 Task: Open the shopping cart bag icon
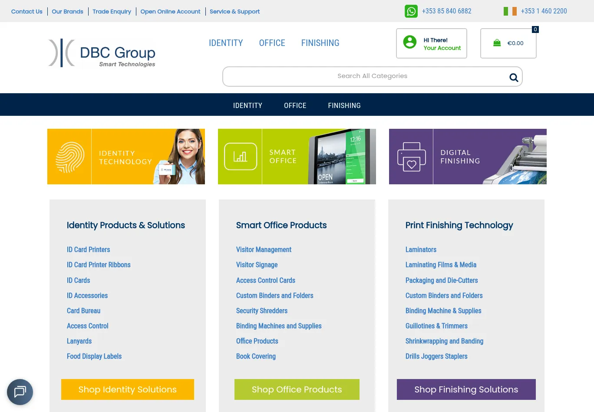click(497, 43)
